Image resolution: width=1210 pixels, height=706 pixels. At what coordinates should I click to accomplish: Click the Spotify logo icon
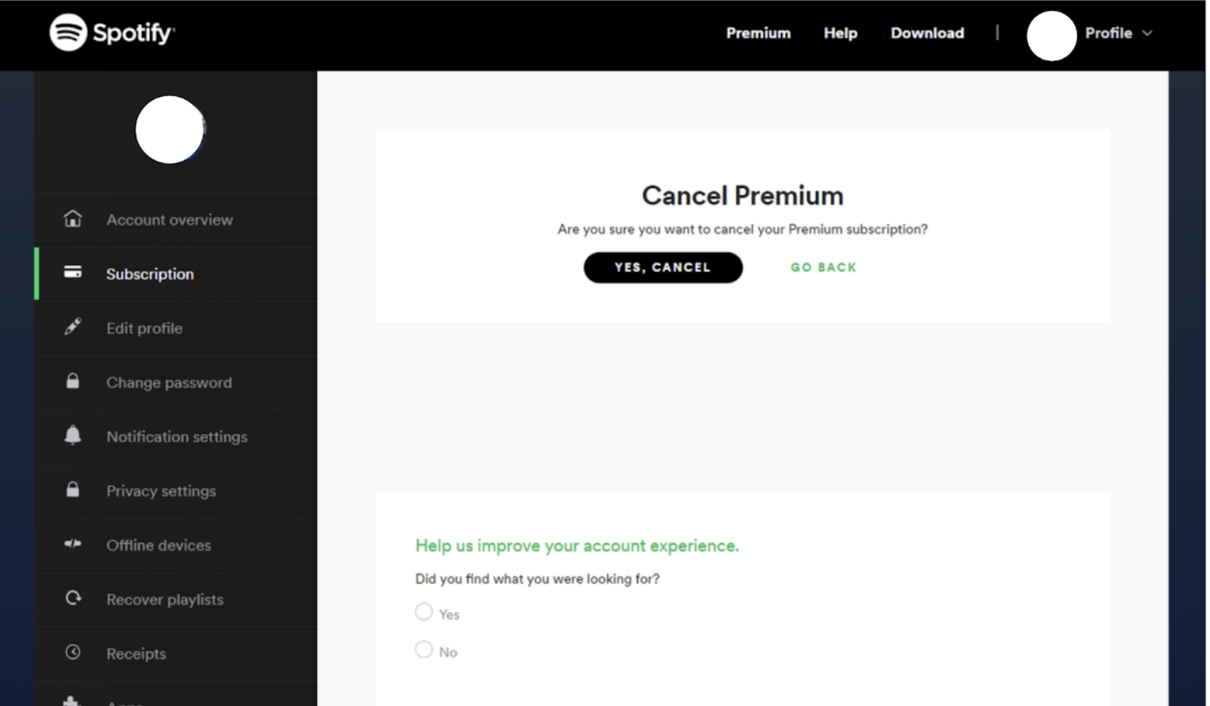coord(68,32)
